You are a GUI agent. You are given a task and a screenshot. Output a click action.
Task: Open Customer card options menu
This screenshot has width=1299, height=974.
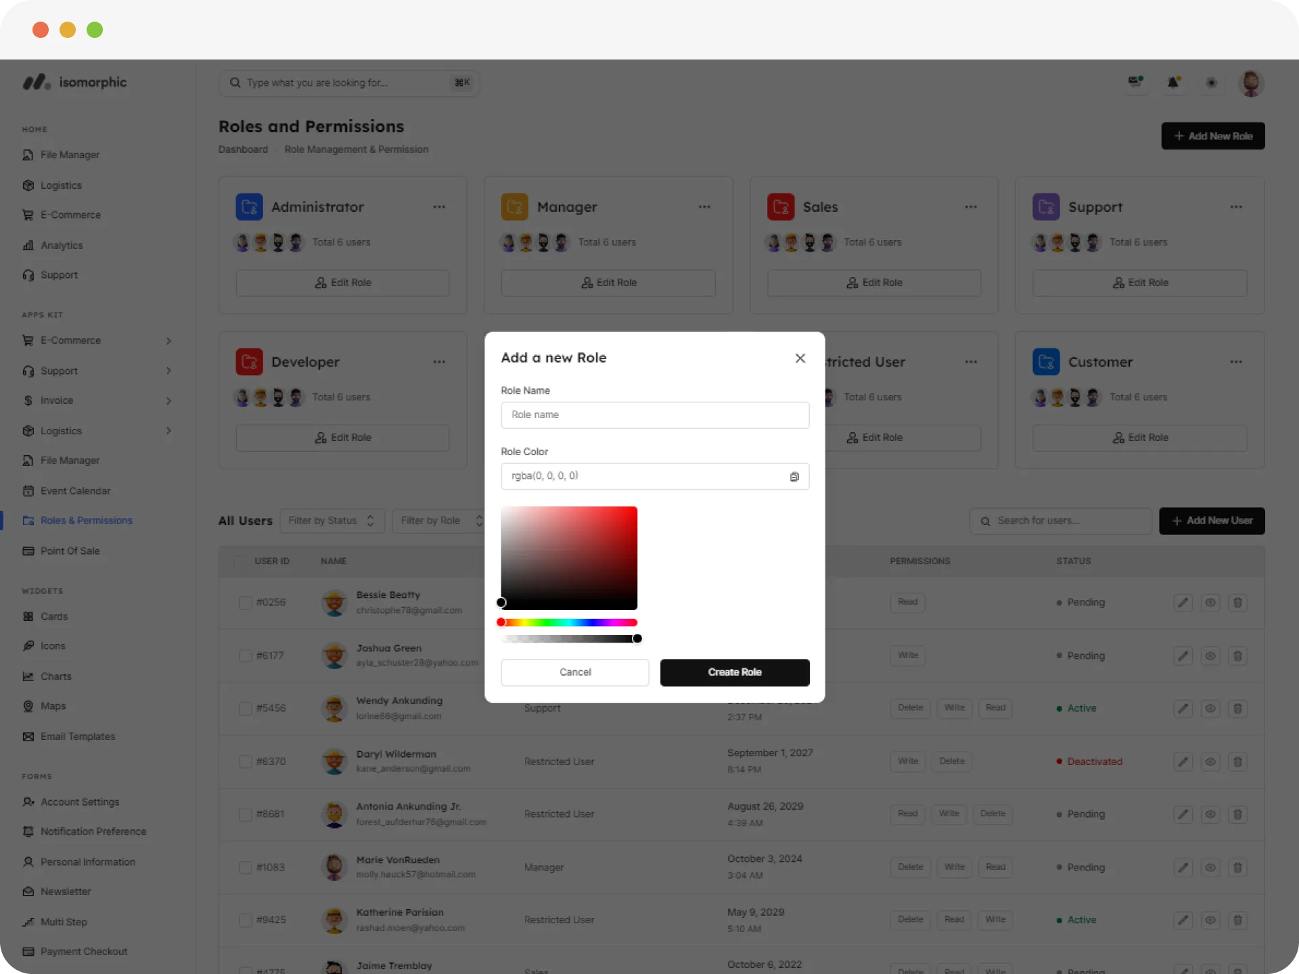point(1236,362)
